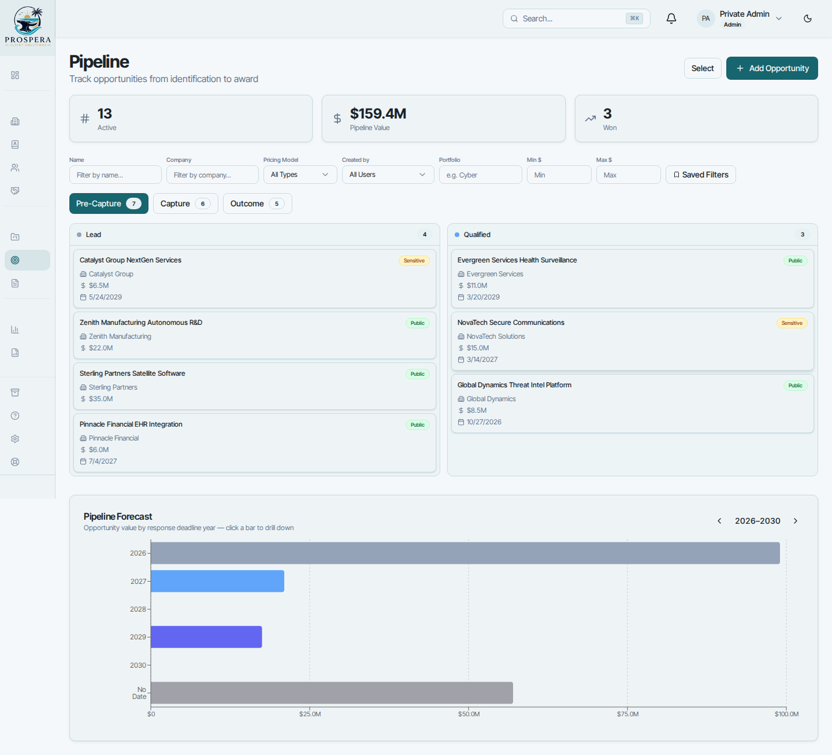Screen dimensions: 832x755
Task: Focus the Max $ field
Action: (x=629, y=175)
